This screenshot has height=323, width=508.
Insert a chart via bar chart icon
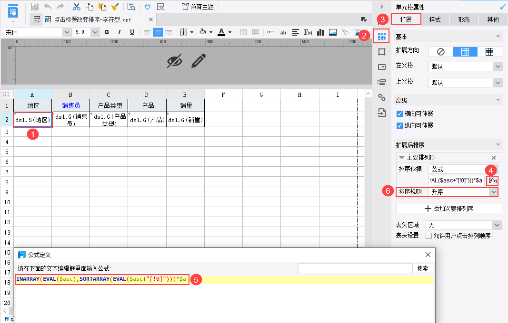coord(320,32)
